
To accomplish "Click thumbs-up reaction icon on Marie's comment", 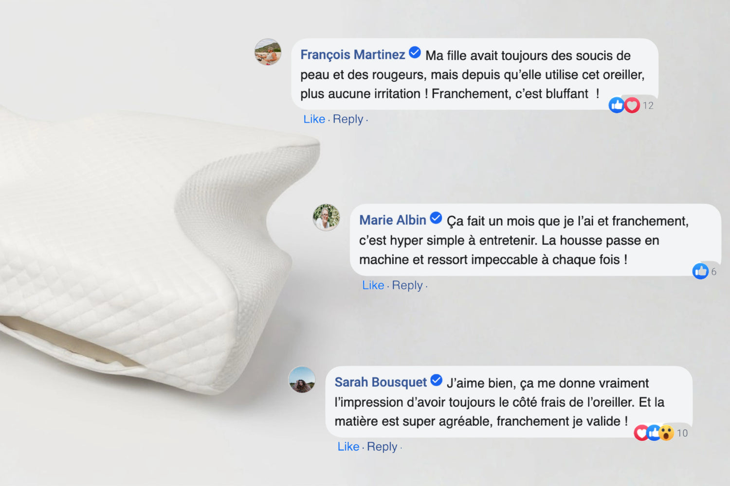I will coord(700,271).
